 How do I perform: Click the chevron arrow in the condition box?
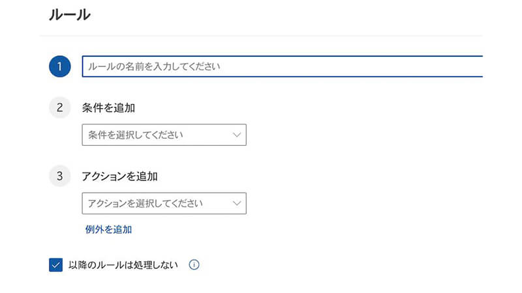(236, 135)
